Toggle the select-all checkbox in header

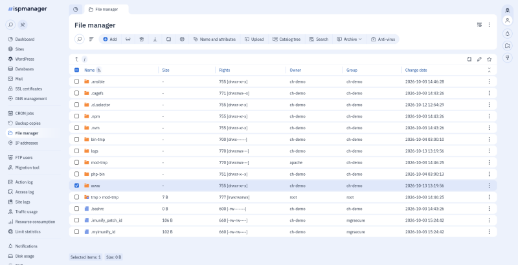[76, 70]
